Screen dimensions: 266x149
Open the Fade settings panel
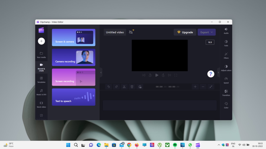[226, 43]
